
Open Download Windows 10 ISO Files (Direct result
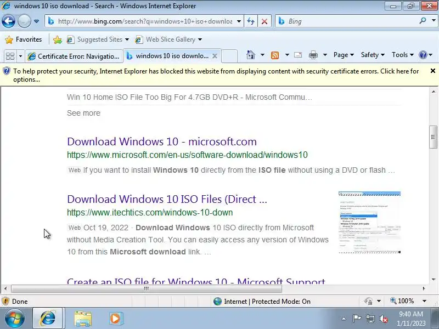[167, 199]
